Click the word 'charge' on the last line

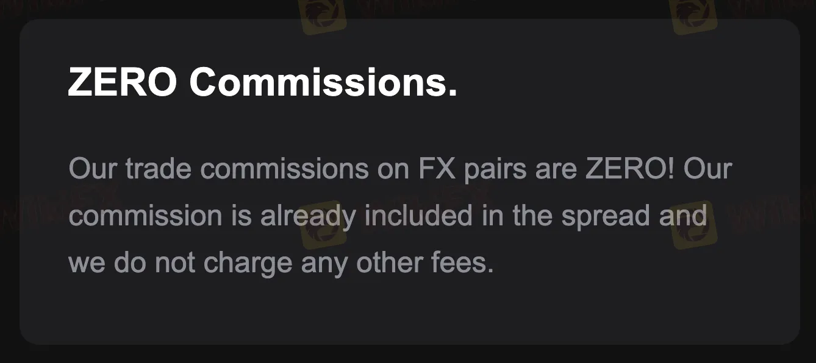click(248, 263)
